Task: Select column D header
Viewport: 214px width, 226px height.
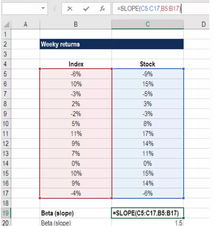Action: [x=196, y=24]
